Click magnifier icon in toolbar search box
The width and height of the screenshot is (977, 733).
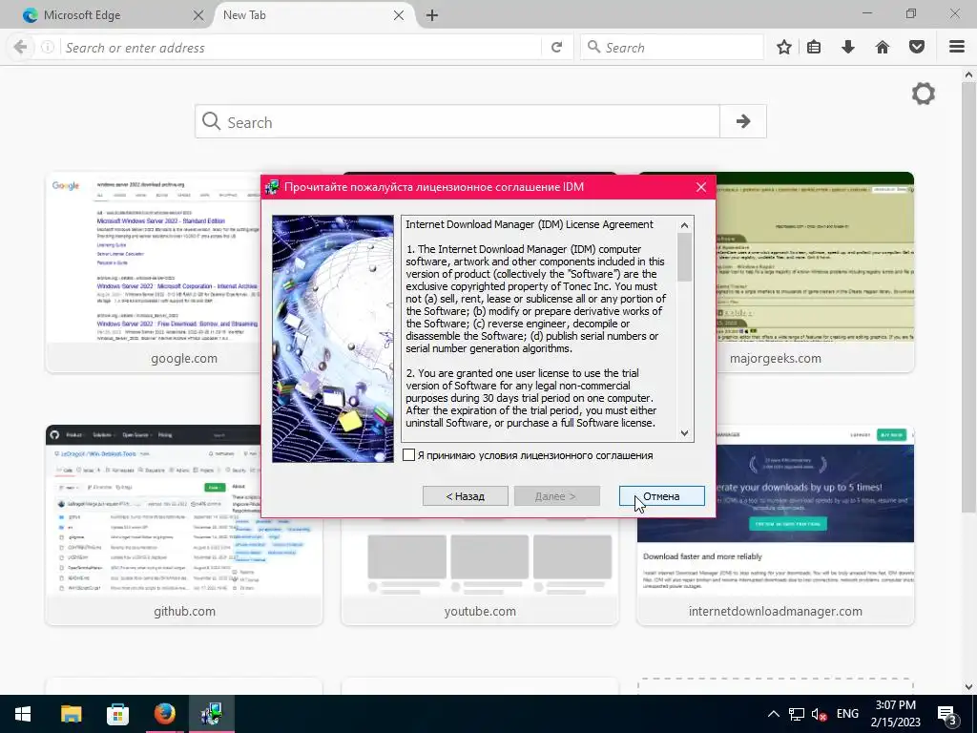pyautogui.click(x=593, y=48)
